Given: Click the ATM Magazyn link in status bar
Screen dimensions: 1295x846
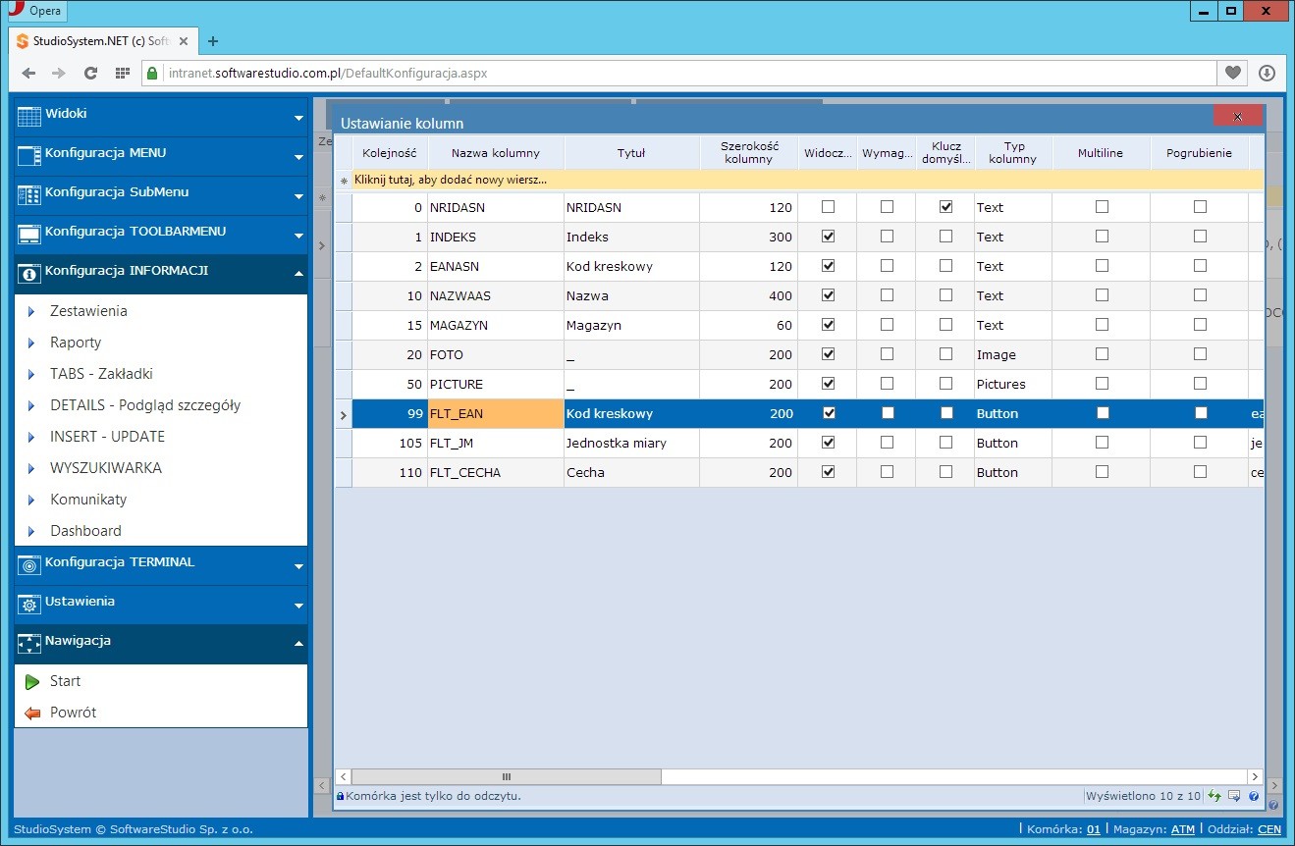Looking at the screenshot, I should pyautogui.click(x=1182, y=829).
